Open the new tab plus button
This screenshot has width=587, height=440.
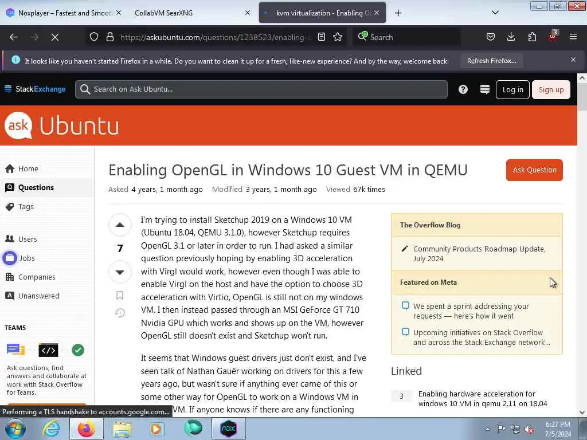click(x=398, y=13)
